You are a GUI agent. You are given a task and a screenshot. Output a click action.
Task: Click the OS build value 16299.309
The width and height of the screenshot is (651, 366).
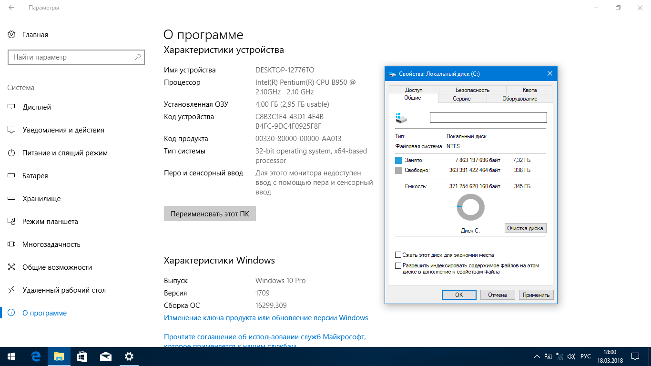pos(271,305)
